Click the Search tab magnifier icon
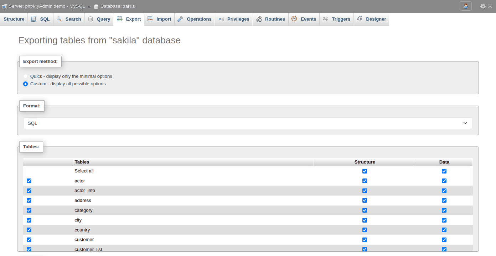This screenshot has height=256, width=496. pos(59,19)
